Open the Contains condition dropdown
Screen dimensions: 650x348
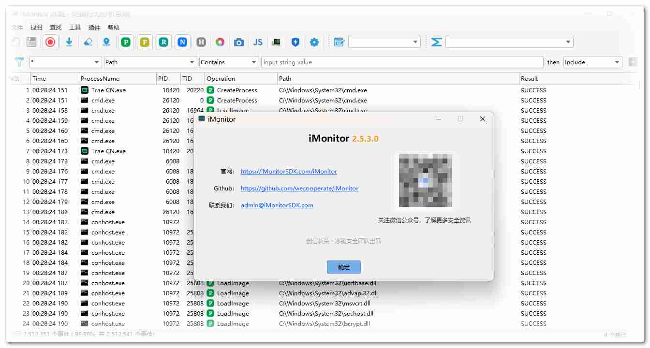pyautogui.click(x=229, y=62)
